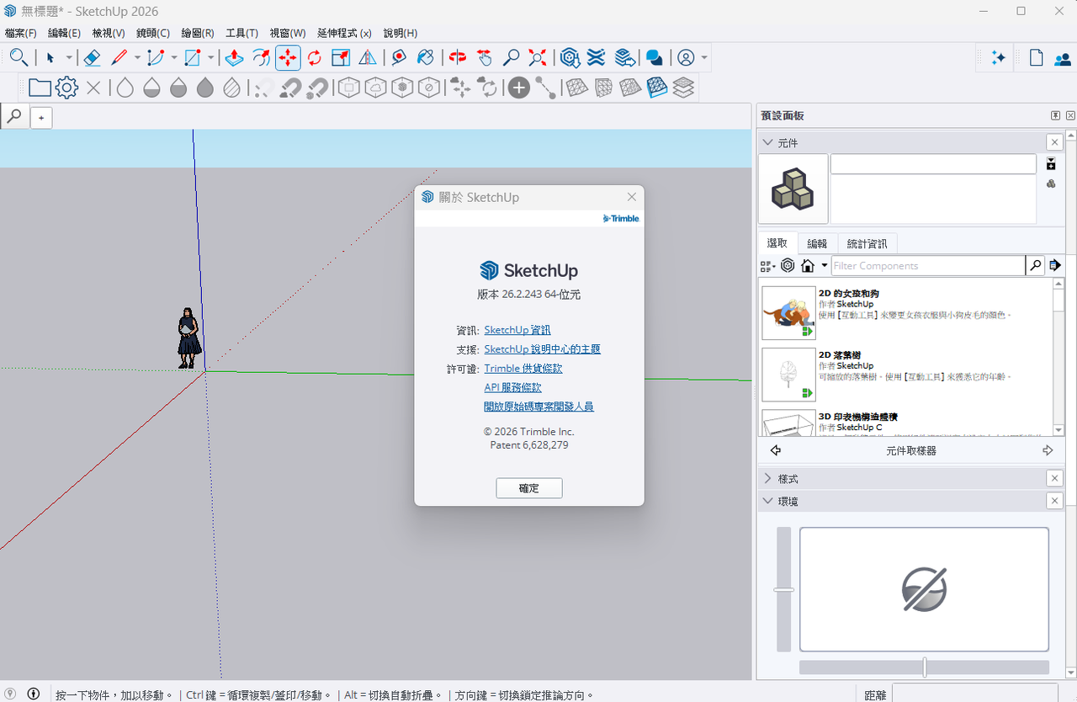Open the 工具(T) menu
1077x702 pixels.
(x=242, y=33)
